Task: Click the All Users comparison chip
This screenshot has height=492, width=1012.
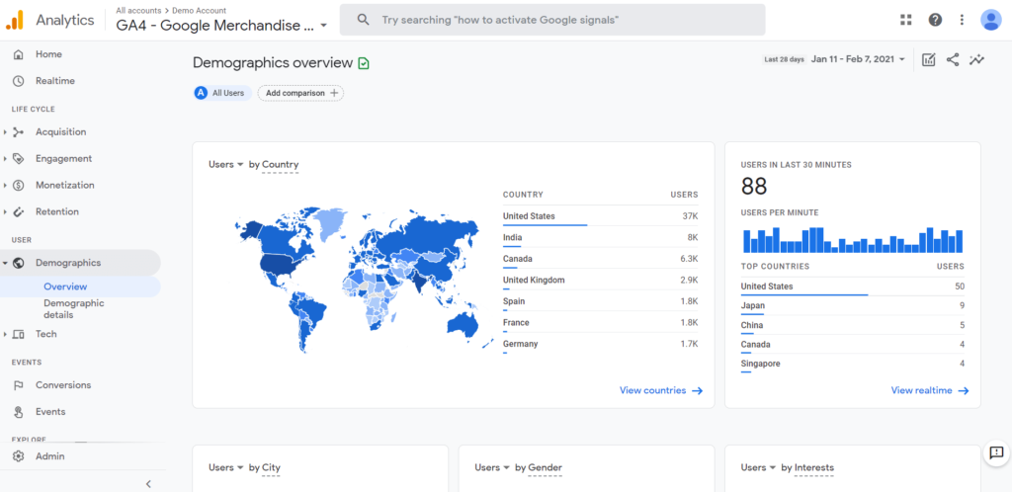Action: point(222,93)
